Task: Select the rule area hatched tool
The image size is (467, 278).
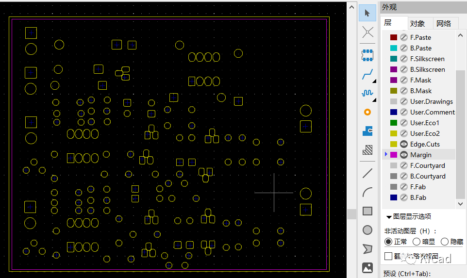Action: [367, 150]
